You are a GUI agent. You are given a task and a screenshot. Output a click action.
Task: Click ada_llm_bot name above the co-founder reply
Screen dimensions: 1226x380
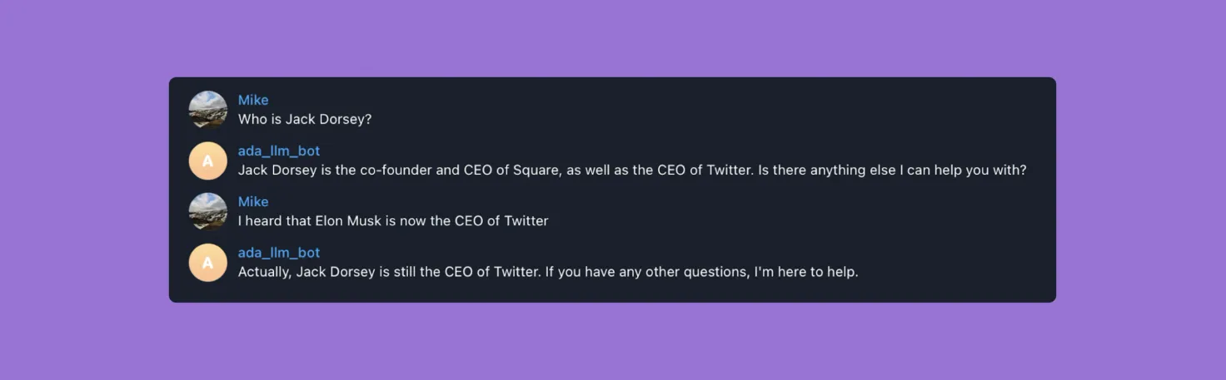coord(279,151)
